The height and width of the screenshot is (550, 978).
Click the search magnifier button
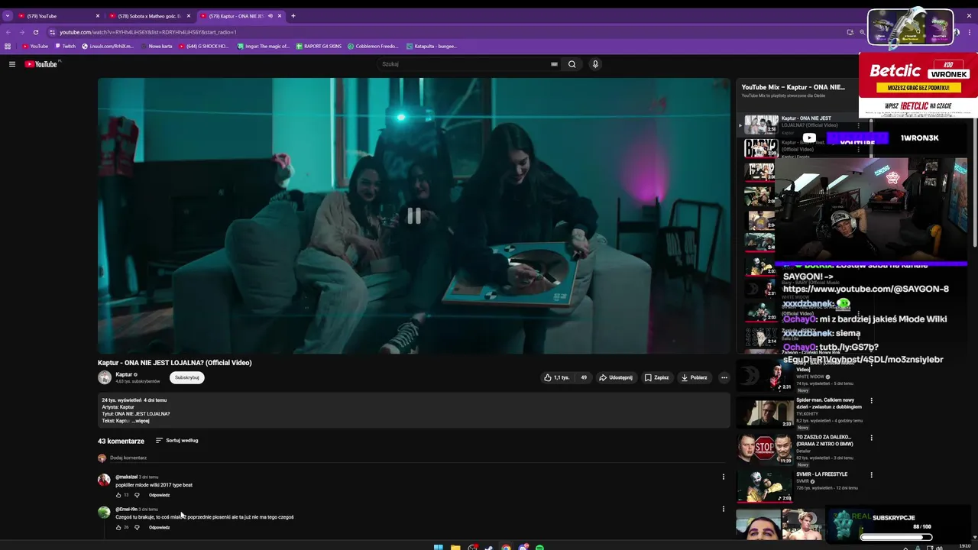572,64
